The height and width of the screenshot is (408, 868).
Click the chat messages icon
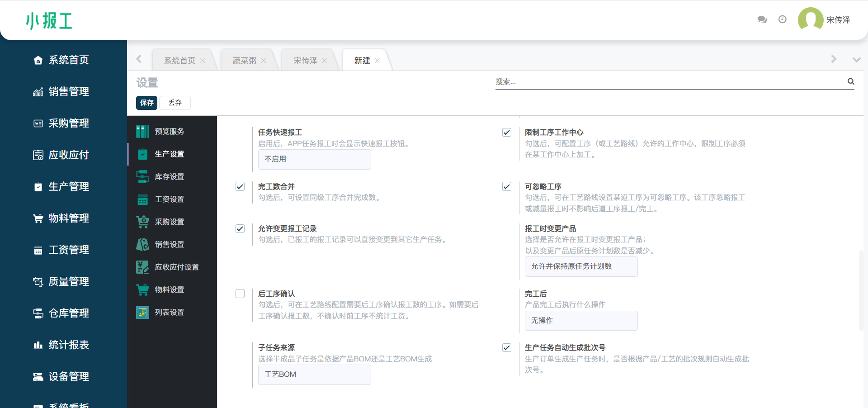click(x=762, y=19)
